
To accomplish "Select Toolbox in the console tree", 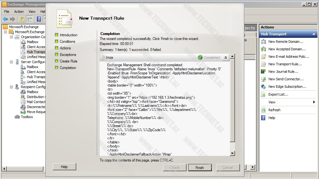I will pyautogui.click(x=27, y=117).
